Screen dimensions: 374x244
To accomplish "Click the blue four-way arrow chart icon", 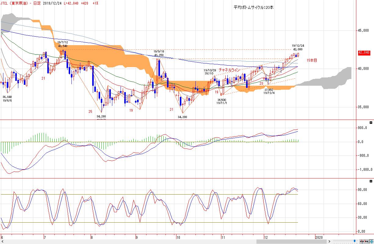I will coord(371,241).
